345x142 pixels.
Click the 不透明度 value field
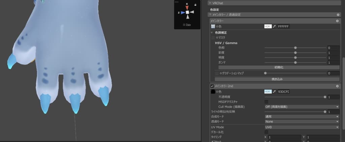tap(333, 97)
